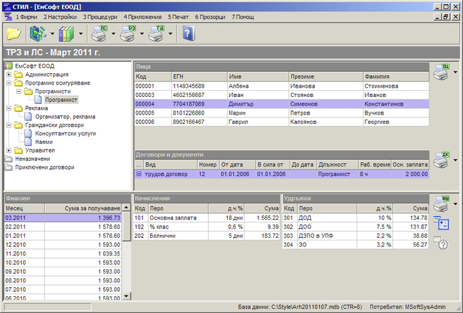Open the 2 Настройки menu

coord(60,17)
